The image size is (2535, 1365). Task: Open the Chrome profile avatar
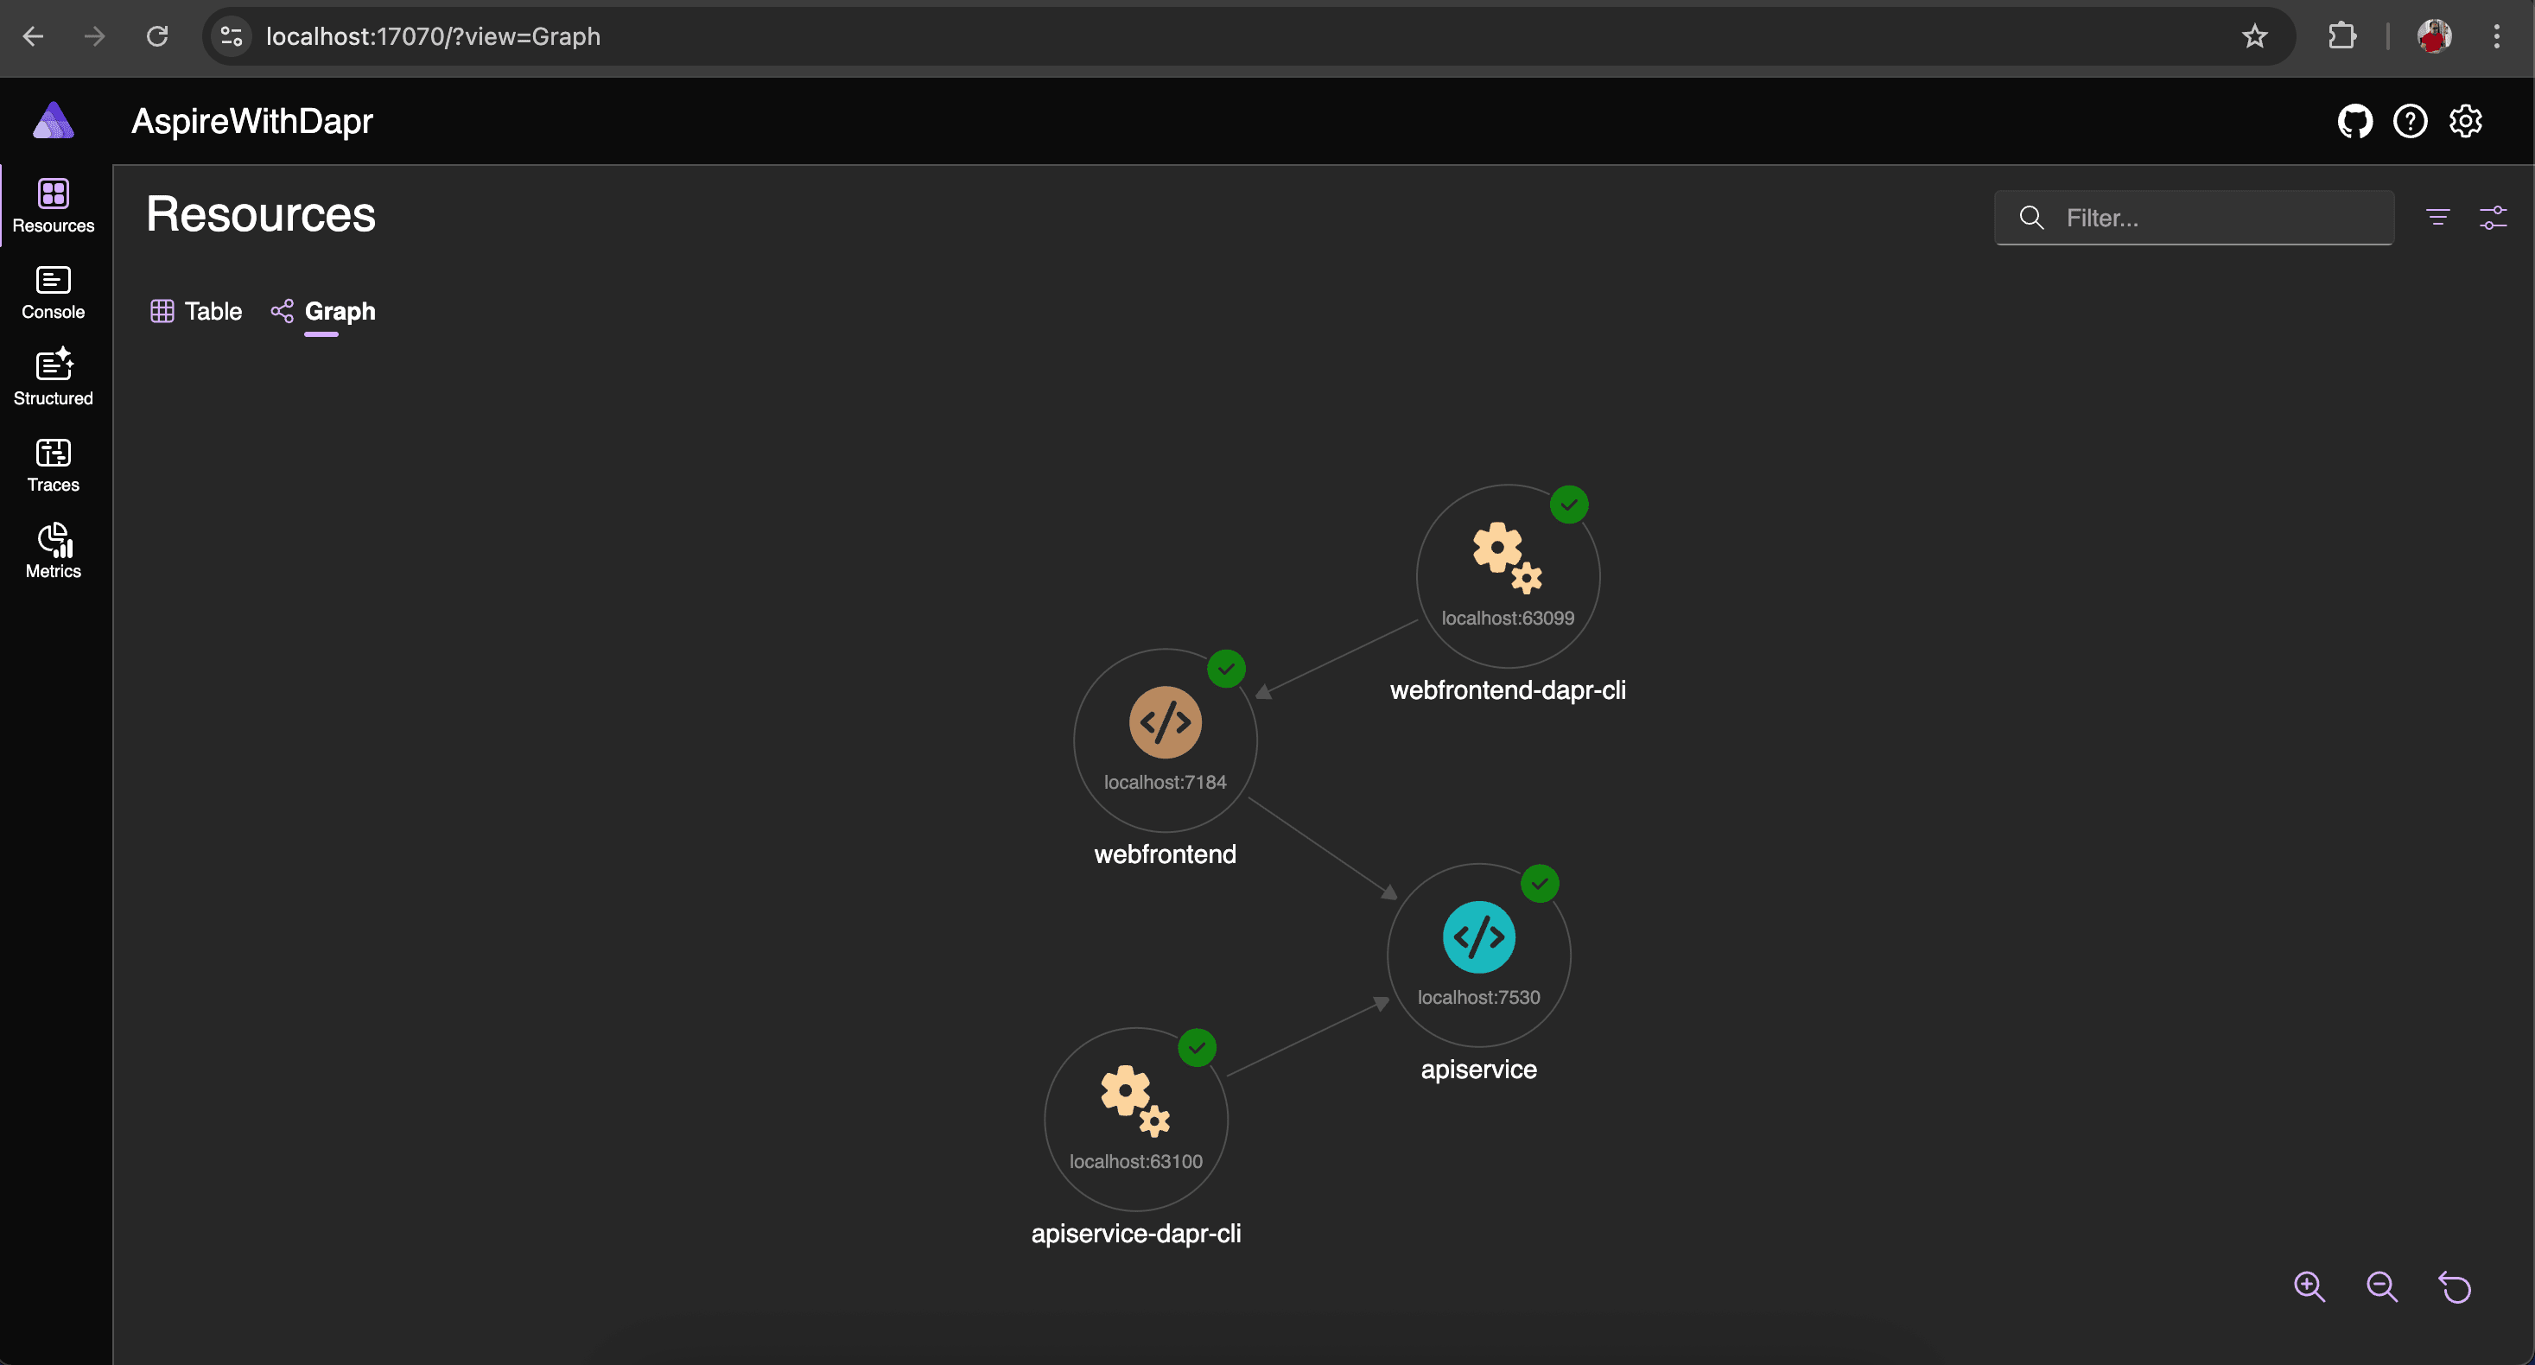pyautogui.click(x=2434, y=36)
